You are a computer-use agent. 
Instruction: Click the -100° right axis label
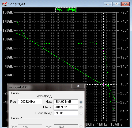(124, 48)
